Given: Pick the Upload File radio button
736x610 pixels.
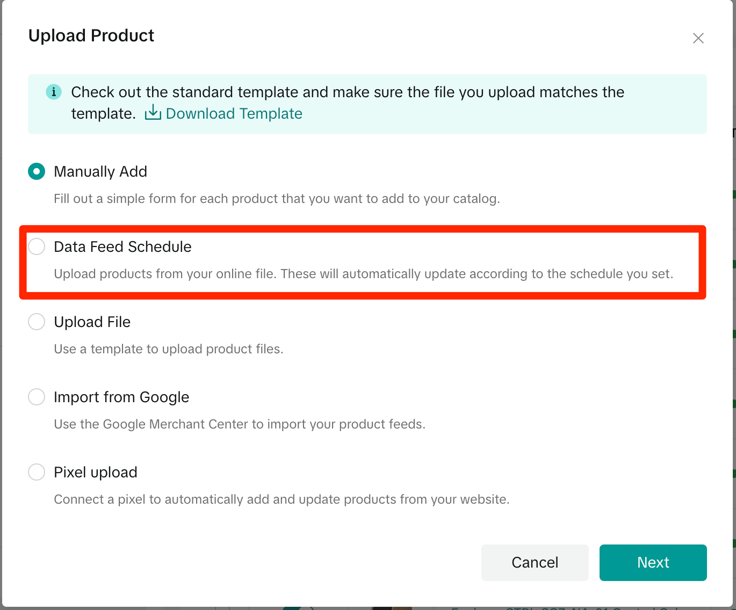Looking at the screenshot, I should click(37, 322).
